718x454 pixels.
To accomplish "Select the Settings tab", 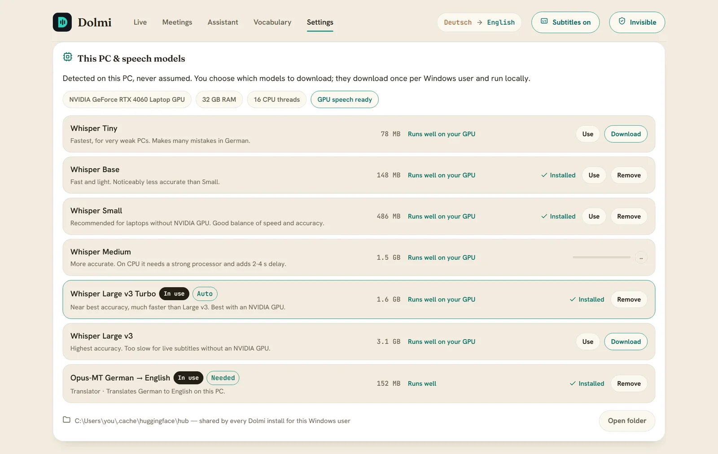I will point(320,22).
